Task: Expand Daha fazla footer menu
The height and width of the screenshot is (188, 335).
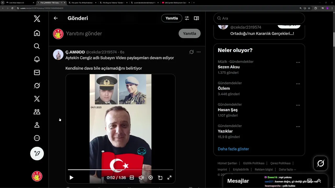Action: tap(287, 169)
